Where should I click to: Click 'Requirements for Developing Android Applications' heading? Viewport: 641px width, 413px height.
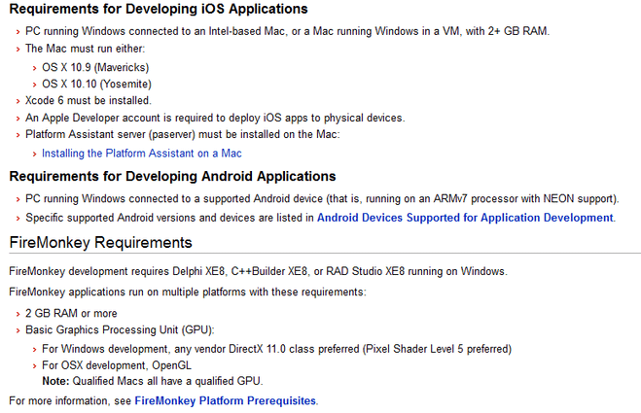tap(172, 177)
